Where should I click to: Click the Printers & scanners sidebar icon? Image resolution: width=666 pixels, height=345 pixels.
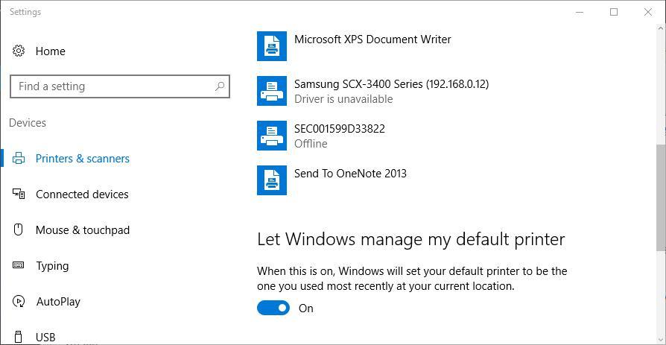(x=19, y=159)
